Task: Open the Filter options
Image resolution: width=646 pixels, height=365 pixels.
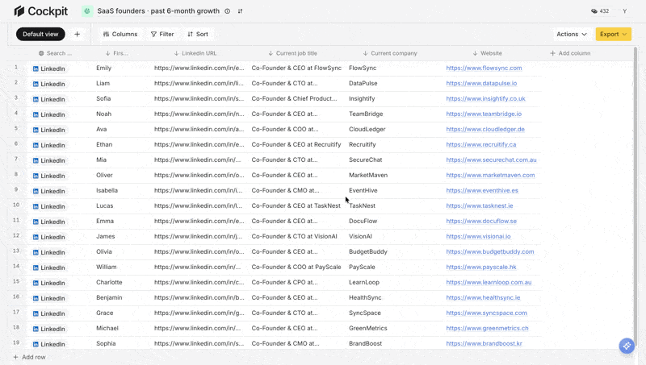Action: pos(162,34)
